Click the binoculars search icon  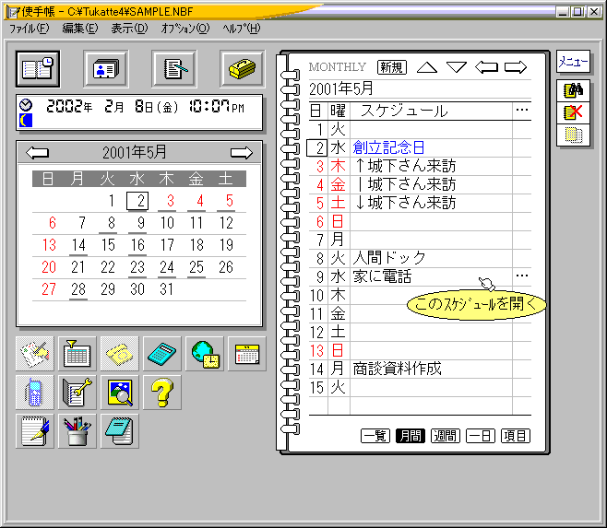click(573, 90)
